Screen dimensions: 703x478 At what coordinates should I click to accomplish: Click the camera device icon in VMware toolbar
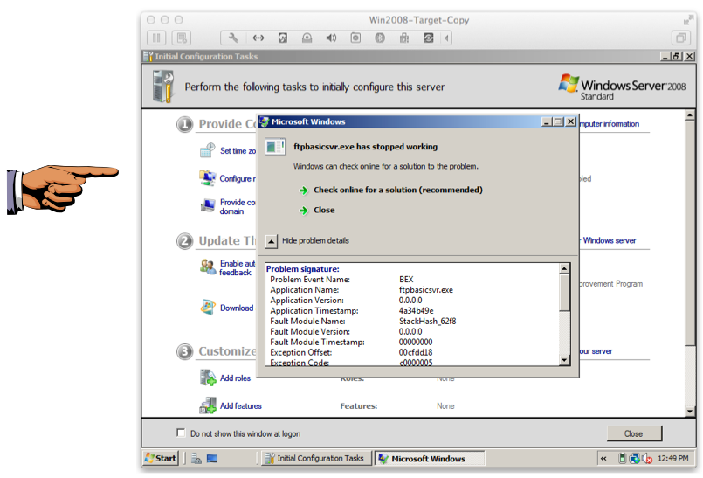355,38
